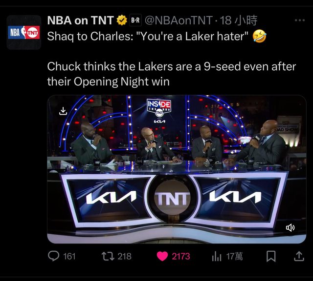Click the gold verified checkmark badge
This screenshot has height=281, width=313.
[122, 20]
